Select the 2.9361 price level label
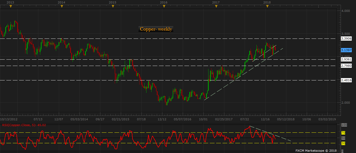Viewport: 356px width, 153px height. tap(346, 60)
